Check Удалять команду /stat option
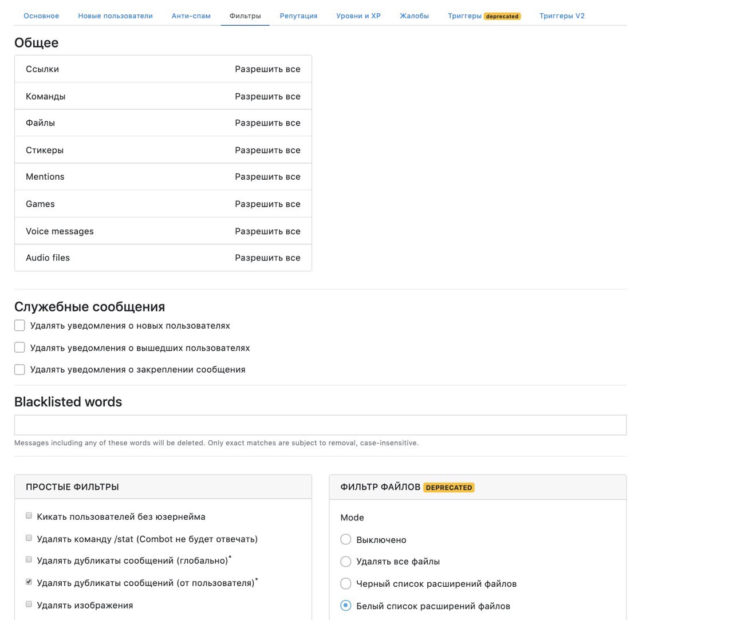Image resolution: width=733 pixels, height=620 pixels. click(x=29, y=538)
